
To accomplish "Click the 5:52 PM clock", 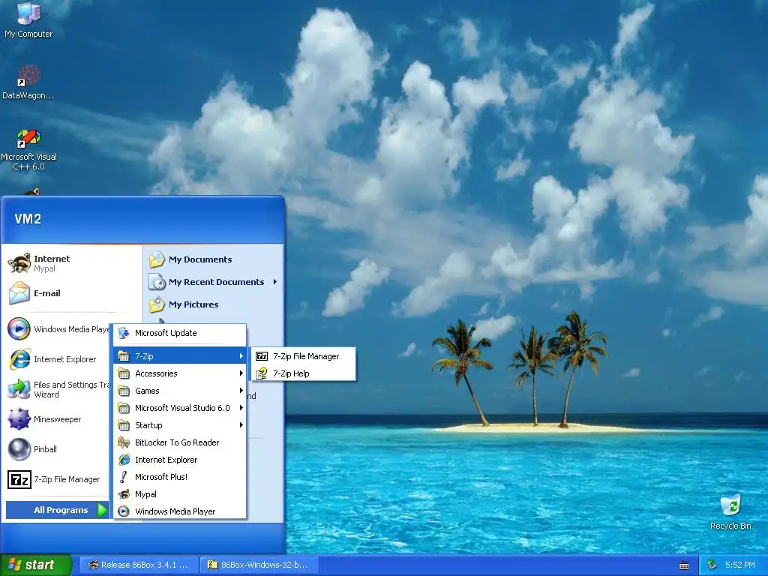I will [x=740, y=565].
